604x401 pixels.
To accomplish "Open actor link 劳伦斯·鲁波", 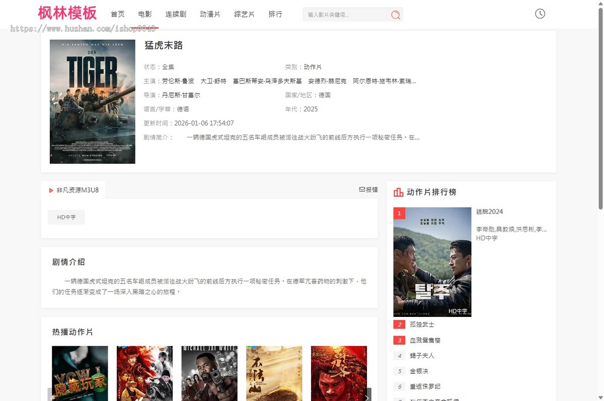I will pos(178,81).
